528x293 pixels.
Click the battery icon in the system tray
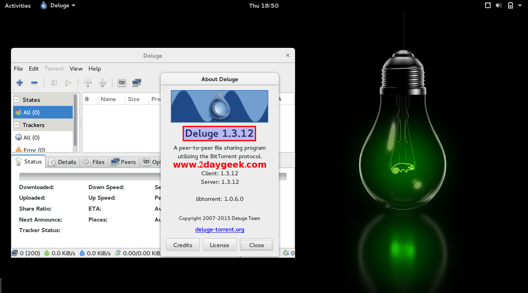(510, 6)
